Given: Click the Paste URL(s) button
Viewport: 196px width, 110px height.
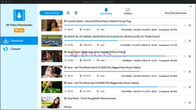Looking at the screenshot, I should click(x=51, y=13).
